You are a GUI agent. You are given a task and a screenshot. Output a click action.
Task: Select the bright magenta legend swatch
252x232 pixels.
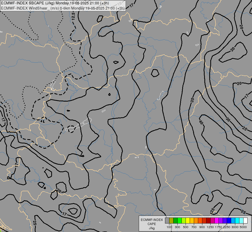pos(216,221)
